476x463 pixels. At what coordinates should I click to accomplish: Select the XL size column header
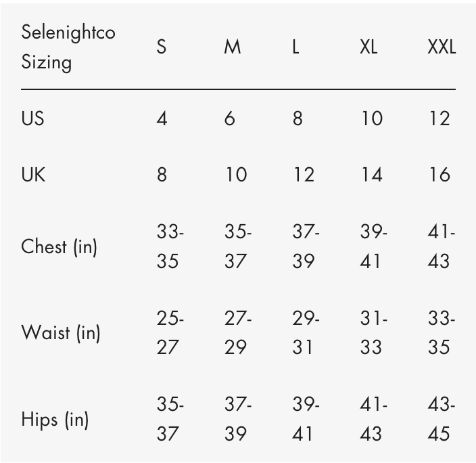click(x=368, y=48)
